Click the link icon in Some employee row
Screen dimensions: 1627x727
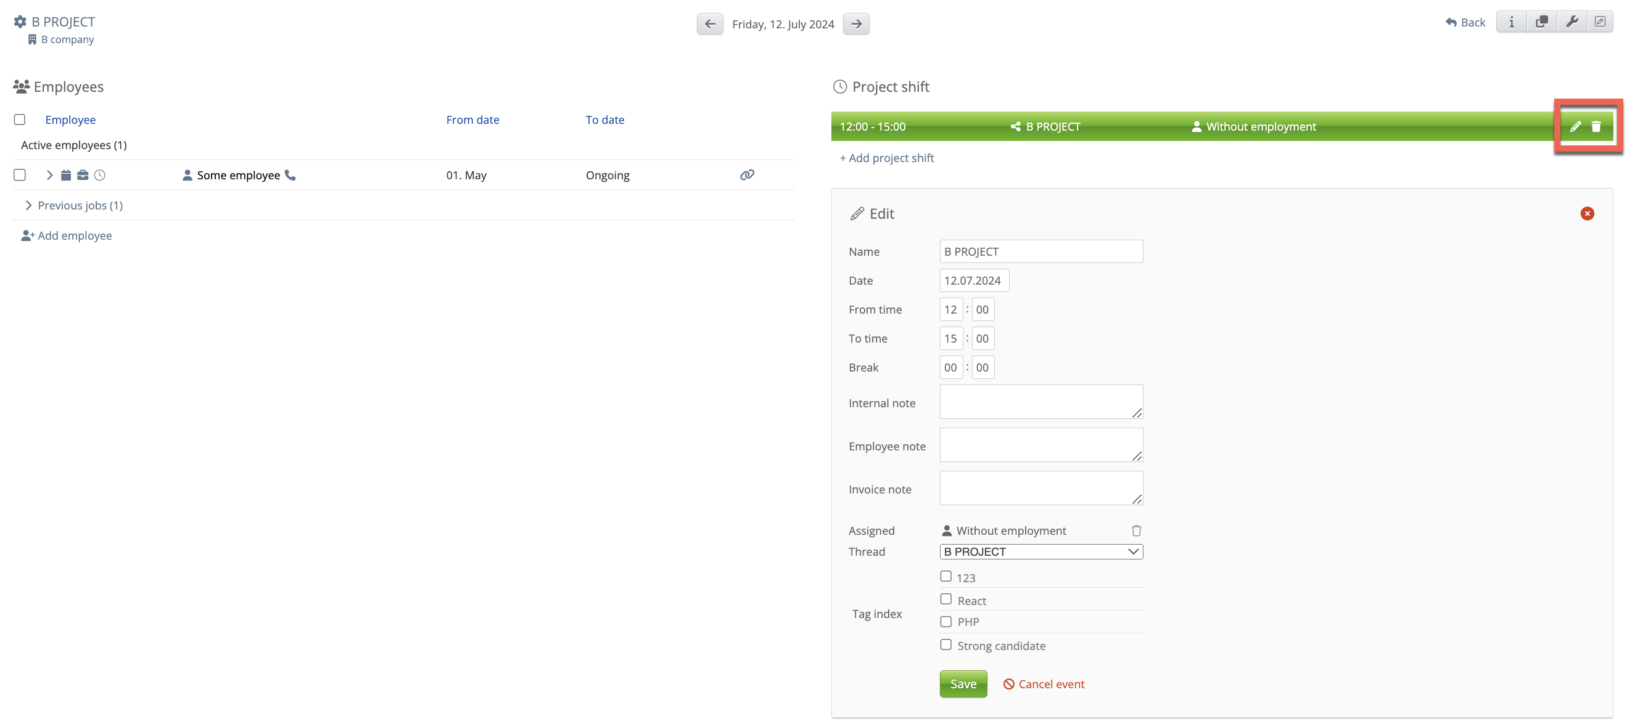(x=746, y=175)
